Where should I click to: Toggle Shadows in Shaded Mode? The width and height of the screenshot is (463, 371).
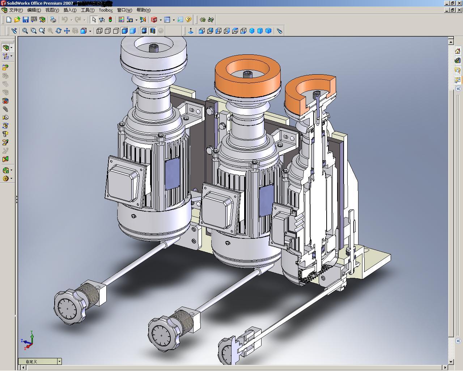click(x=144, y=31)
